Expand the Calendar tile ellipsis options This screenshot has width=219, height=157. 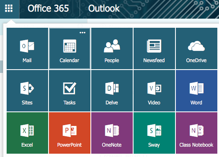pos(83,33)
